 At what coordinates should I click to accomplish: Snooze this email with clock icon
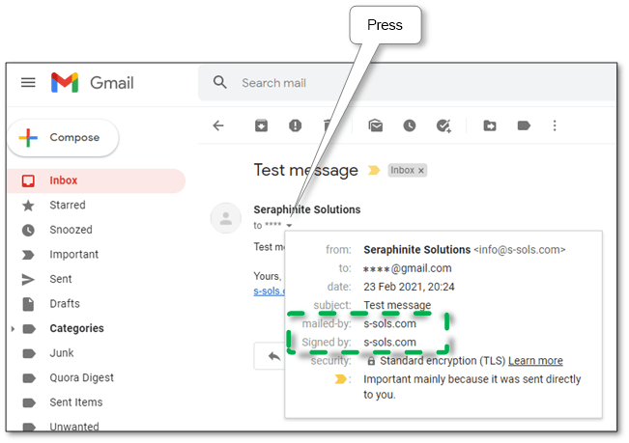click(409, 125)
